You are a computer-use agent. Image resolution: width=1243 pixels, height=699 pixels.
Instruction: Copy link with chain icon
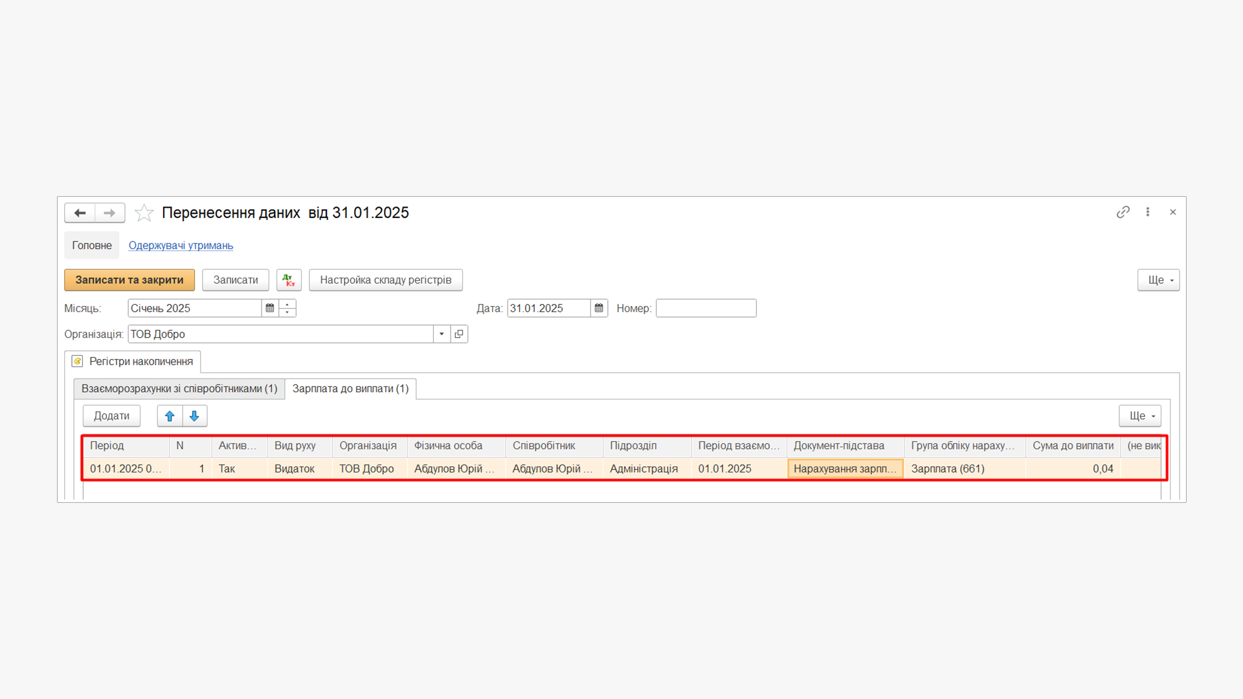click(x=1123, y=212)
